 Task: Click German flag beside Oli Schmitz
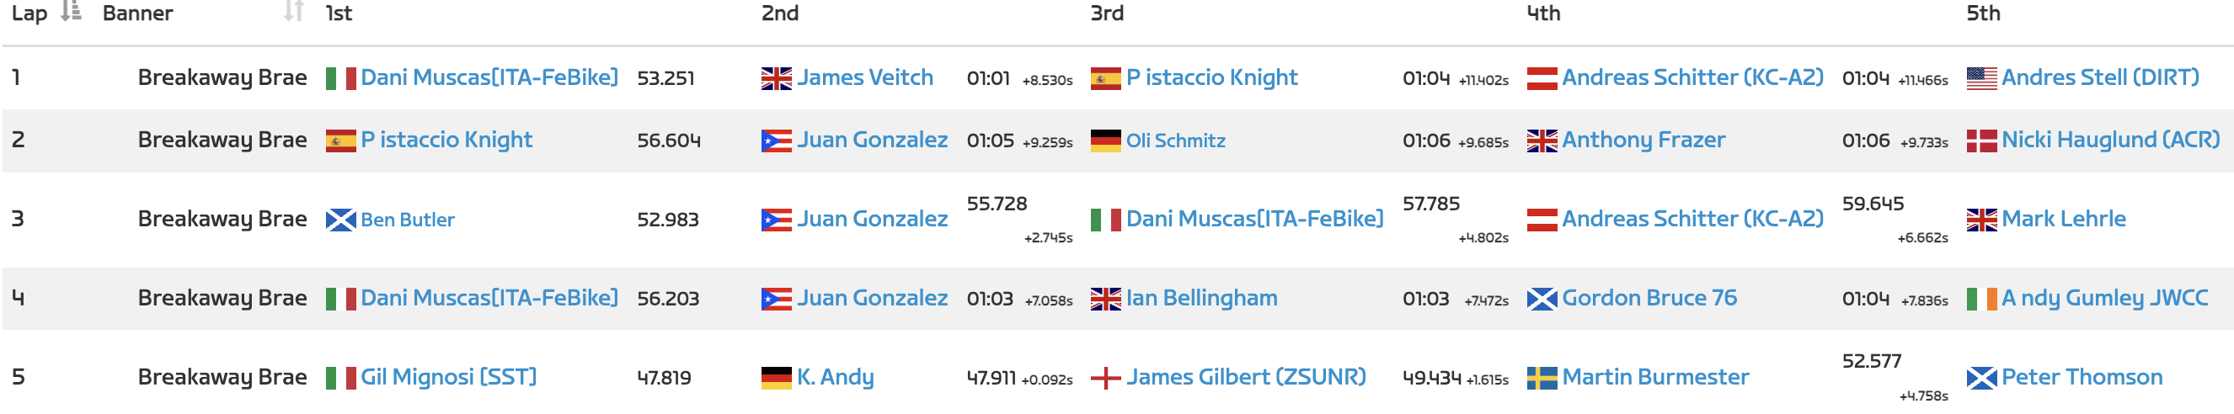coord(1105,141)
